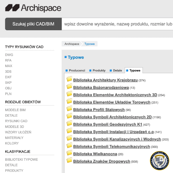Open Biblioteka Symboli Architektonicznych 2D link
The width and height of the screenshot is (173, 173).
point(112,117)
